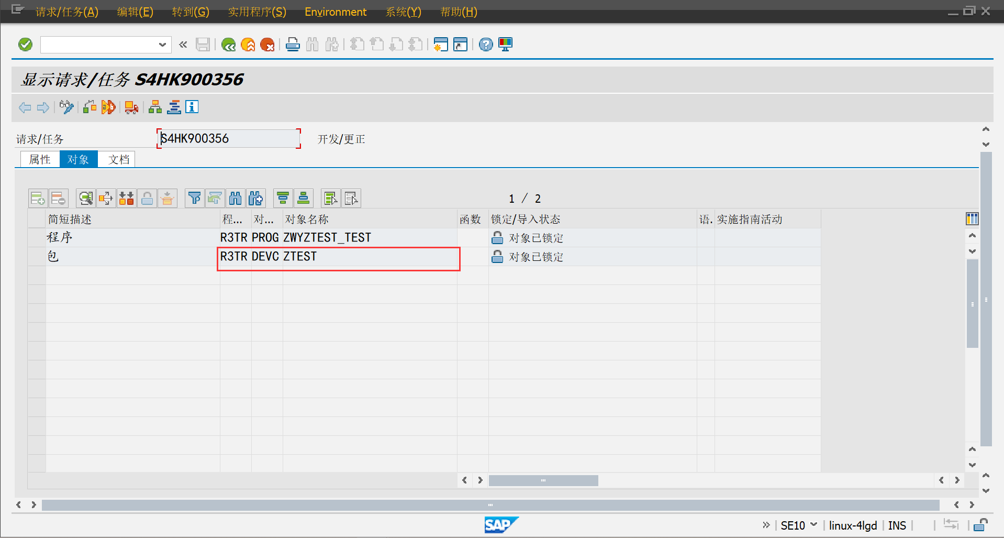
Task: Click the sort descending icon
Action: (304, 199)
